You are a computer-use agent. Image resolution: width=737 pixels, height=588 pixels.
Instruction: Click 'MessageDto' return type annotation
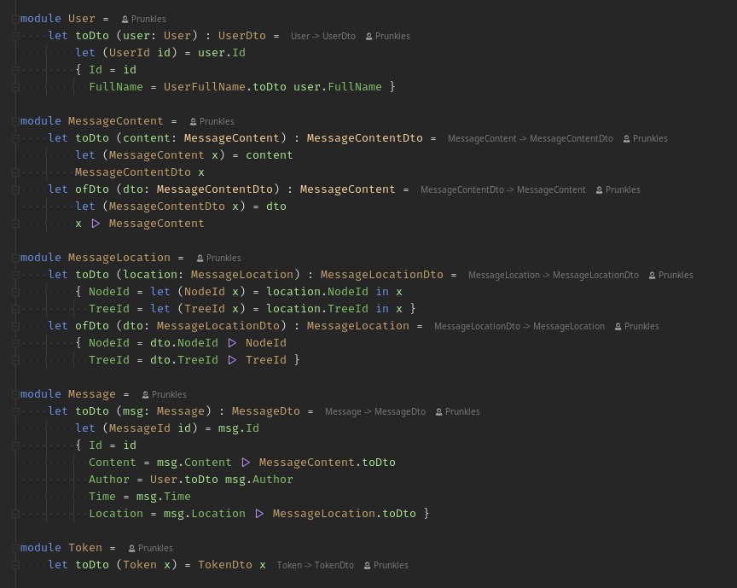pyautogui.click(x=265, y=411)
